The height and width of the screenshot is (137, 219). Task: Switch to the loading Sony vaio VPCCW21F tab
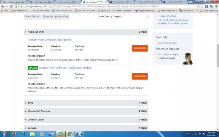148,2
